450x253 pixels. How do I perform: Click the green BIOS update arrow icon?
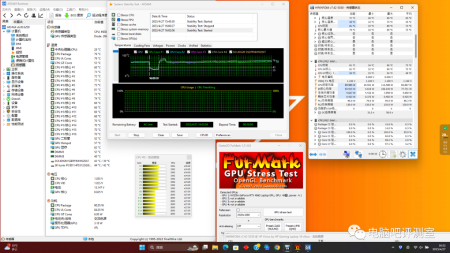(x=67, y=15)
